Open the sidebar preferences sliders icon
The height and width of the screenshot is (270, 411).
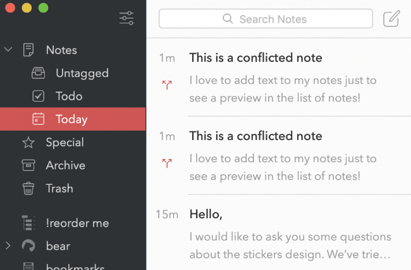[126, 18]
